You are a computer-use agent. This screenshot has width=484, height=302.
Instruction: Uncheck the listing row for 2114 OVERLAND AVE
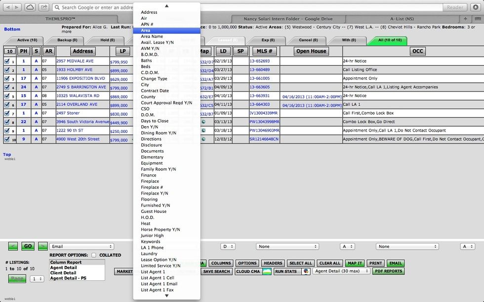(7, 104)
